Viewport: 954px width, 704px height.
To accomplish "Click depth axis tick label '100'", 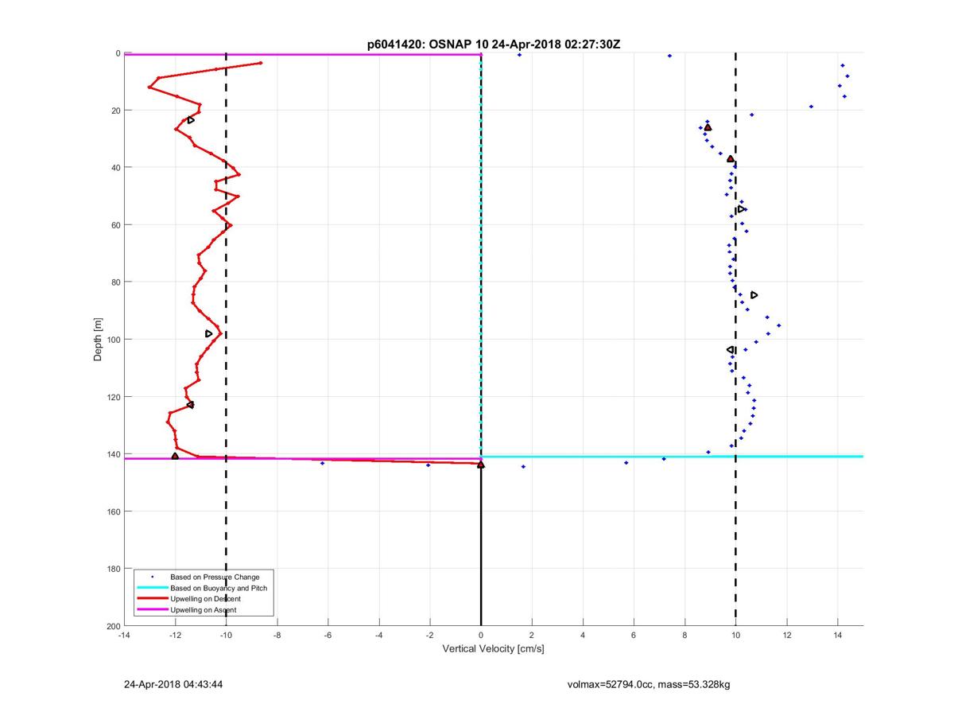I will [113, 340].
